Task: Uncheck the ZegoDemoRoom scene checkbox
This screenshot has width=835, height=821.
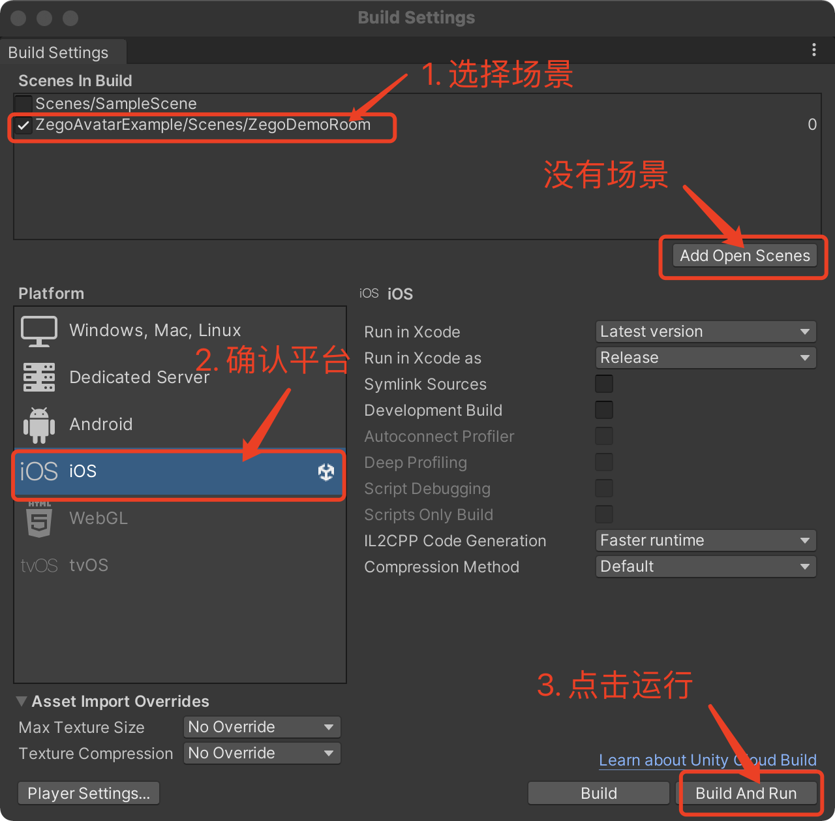Action: pyautogui.click(x=23, y=125)
